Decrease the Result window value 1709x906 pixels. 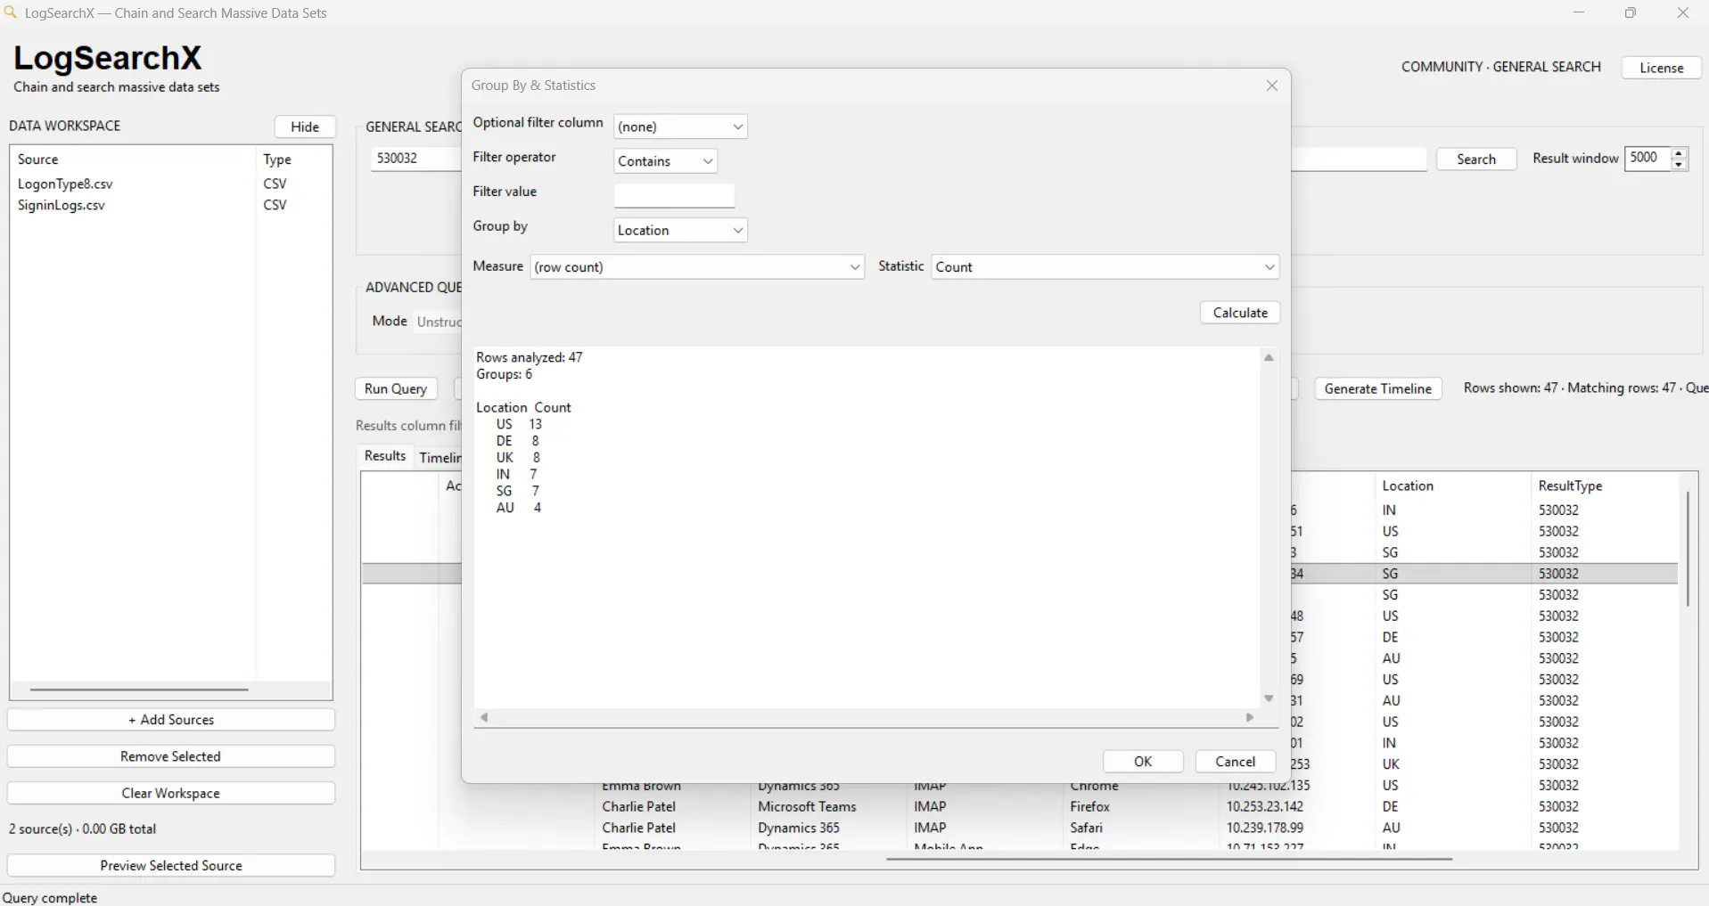point(1679,164)
